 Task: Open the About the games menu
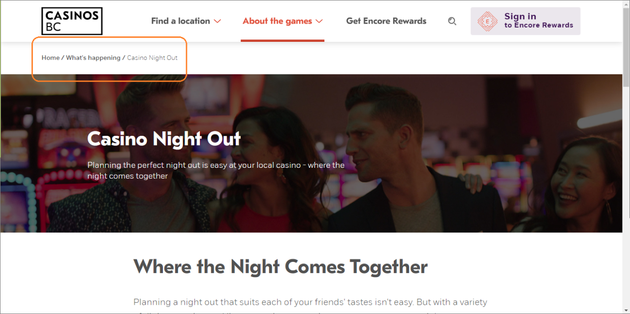pos(283,21)
